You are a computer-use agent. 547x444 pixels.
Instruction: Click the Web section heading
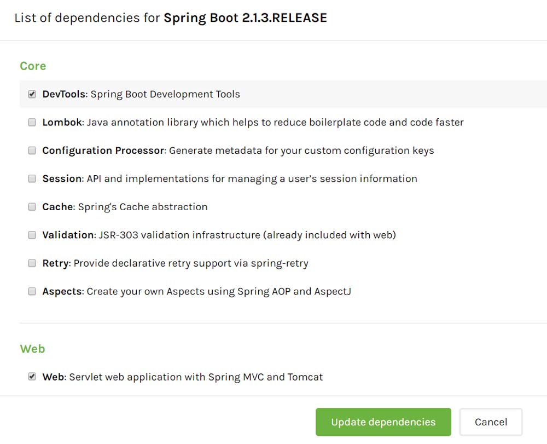[32, 349]
